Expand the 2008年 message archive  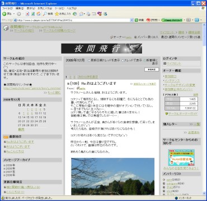(4, 169)
